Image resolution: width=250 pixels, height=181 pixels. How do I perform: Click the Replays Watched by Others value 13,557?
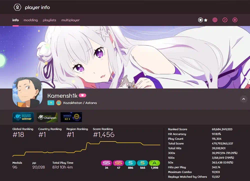click(x=216, y=177)
